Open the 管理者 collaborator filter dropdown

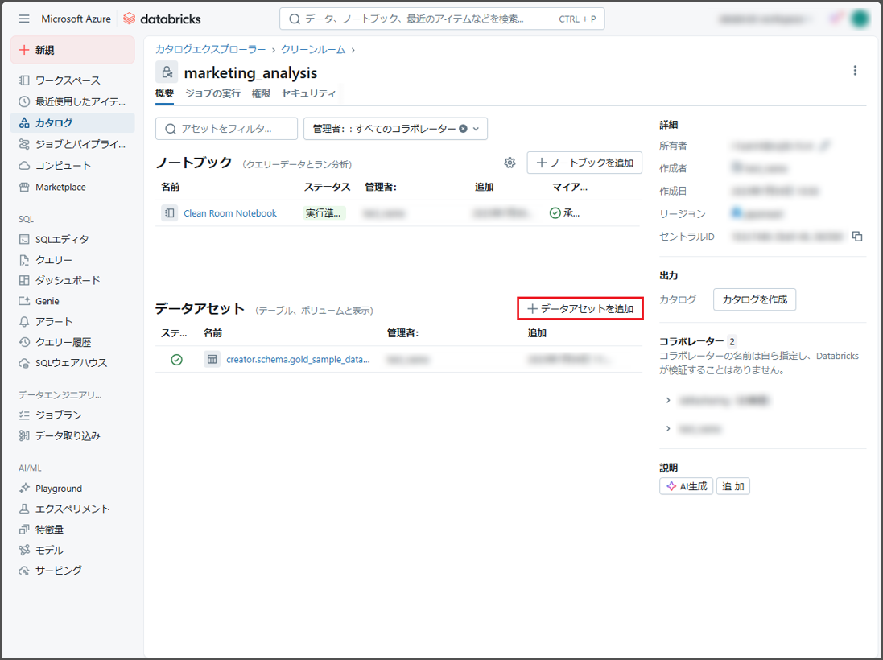click(x=395, y=129)
